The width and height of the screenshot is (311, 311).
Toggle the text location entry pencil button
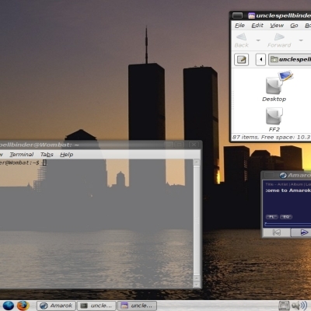(x=242, y=60)
